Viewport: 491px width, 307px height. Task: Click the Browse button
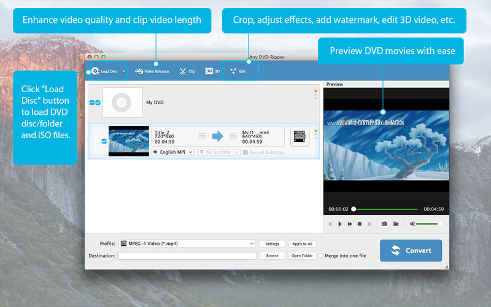point(272,255)
